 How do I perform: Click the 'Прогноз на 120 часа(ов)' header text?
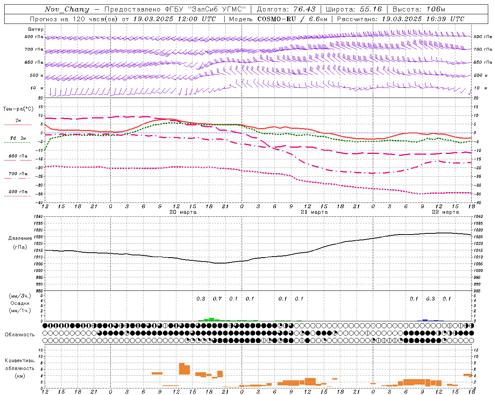(74, 19)
